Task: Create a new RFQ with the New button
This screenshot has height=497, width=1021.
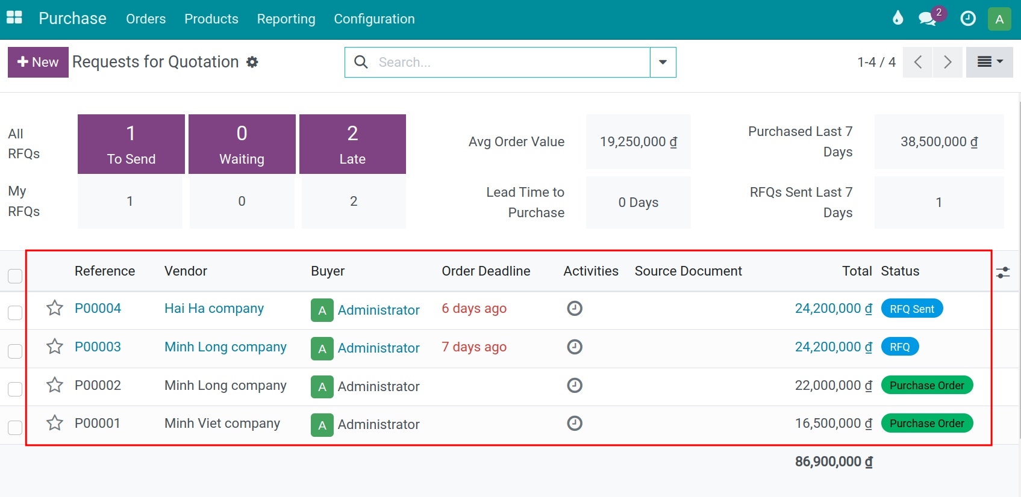Action: tap(38, 62)
